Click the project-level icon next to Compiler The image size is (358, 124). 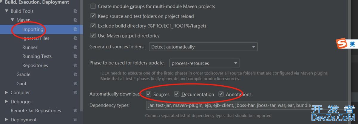click(75, 92)
